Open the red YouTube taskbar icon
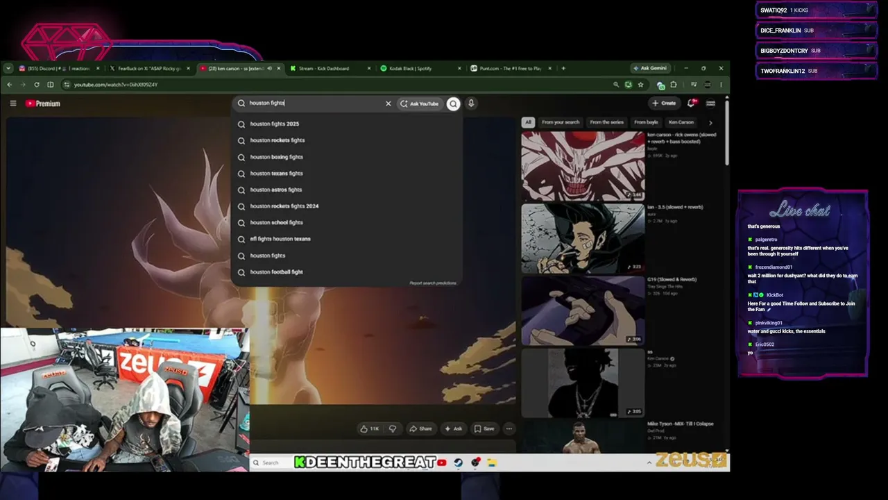This screenshot has width=888, height=500. (442, 462)
